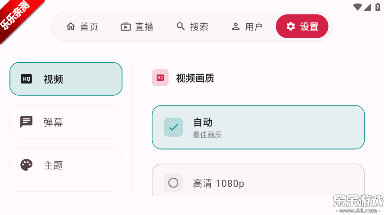Click the 最佳画质 subtitle in 自动 card
The image size is (384, 215).
click(x=207, y=135)
